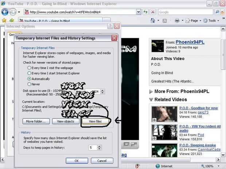The height and width of the screenshot is (169, 226).
Task: Click the Home page icon
Action: coord(153,21)
